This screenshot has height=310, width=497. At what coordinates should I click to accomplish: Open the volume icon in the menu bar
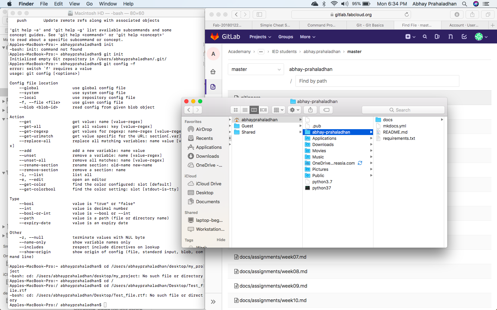click(345, 4)
